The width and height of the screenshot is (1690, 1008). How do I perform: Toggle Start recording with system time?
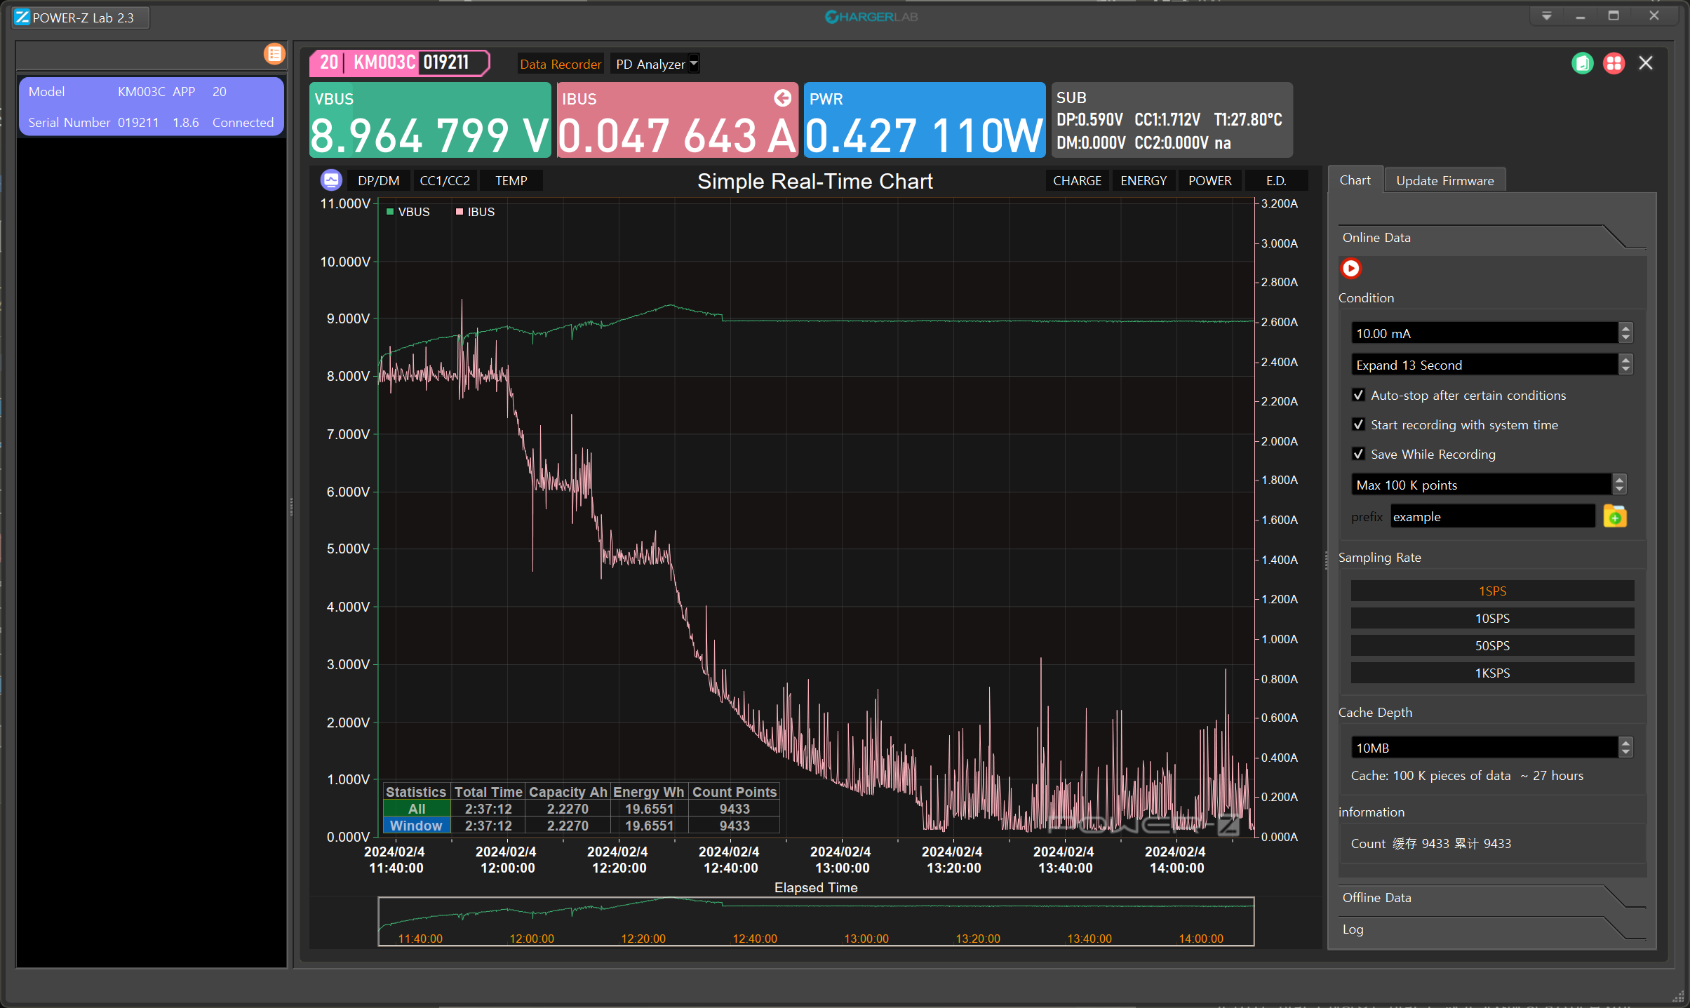coord(1358,424)
